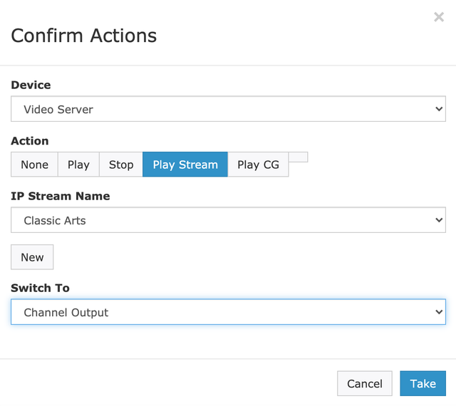This screenshot has width=456, height=406.
Task: Click the Action field label
Action: (30, 141)
